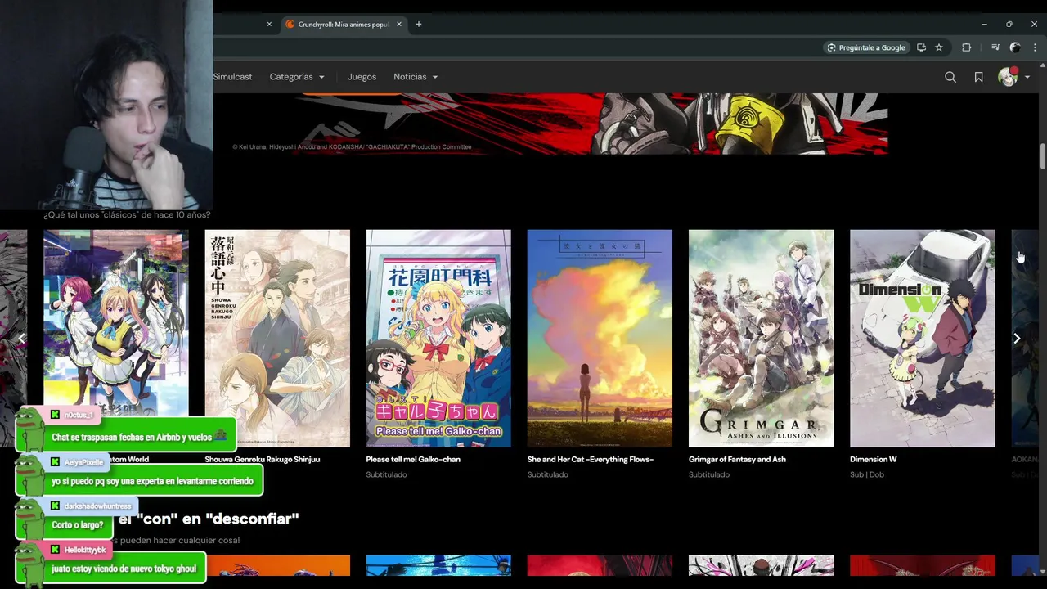Click Subtitulado under Grimgar
The width and height of the screenshot is (1047, 589).
pyautogui.click(x=708, y=474)
